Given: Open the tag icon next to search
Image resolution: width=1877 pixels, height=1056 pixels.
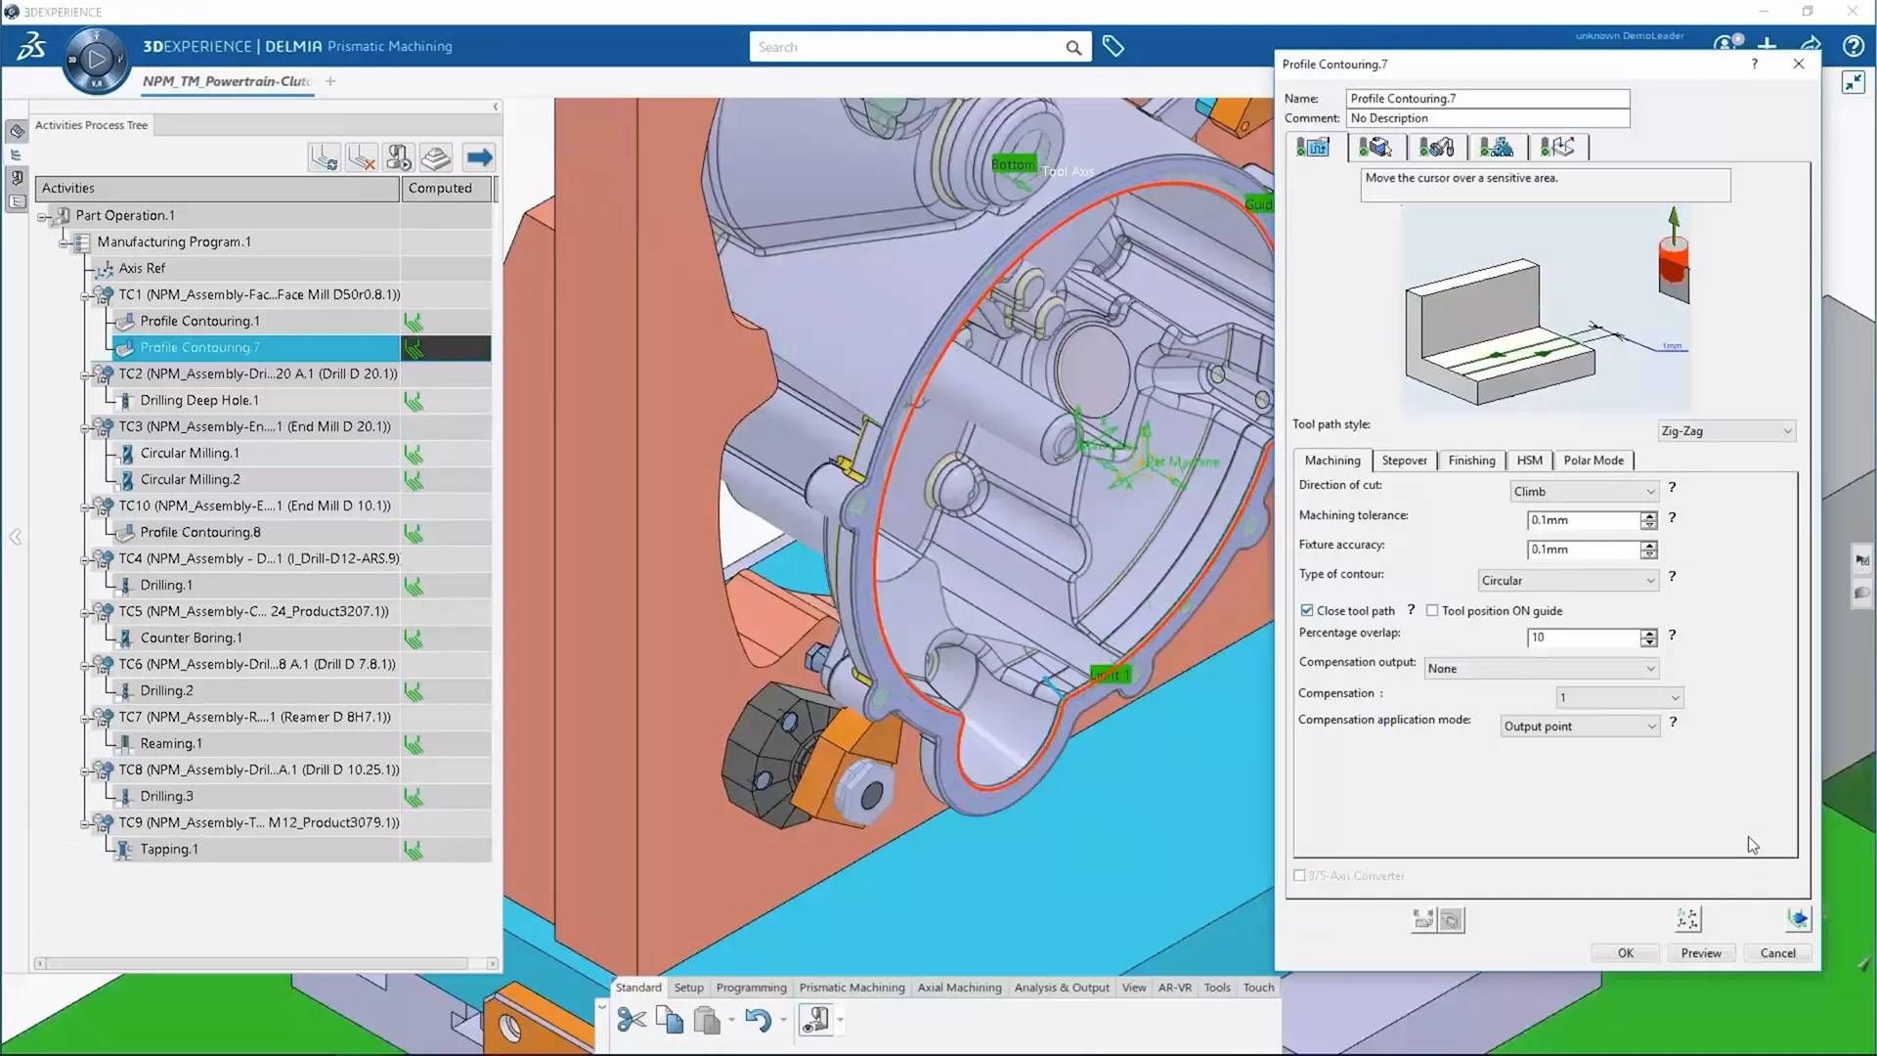Looking at the screenshot, I should [x=1113, y=46].
